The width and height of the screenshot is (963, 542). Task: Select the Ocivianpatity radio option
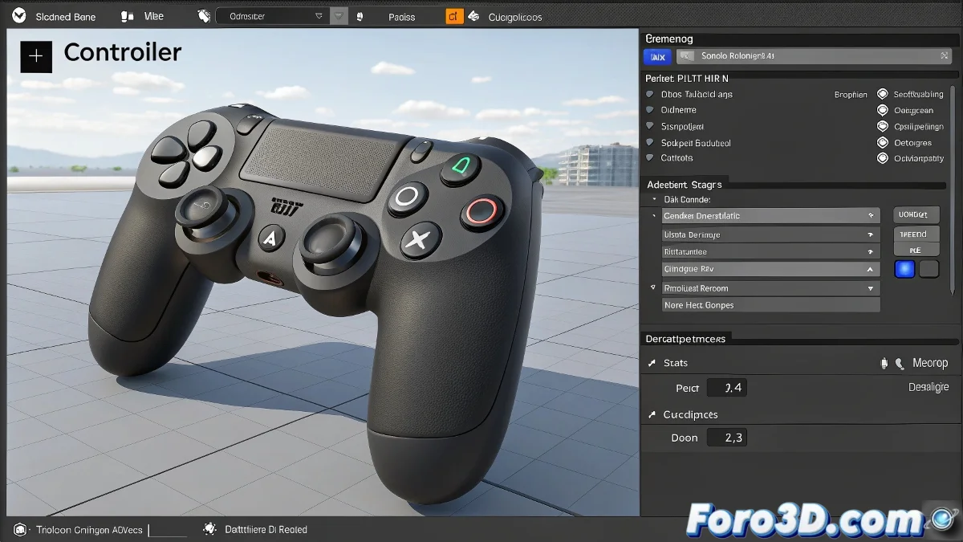(883, 158)
